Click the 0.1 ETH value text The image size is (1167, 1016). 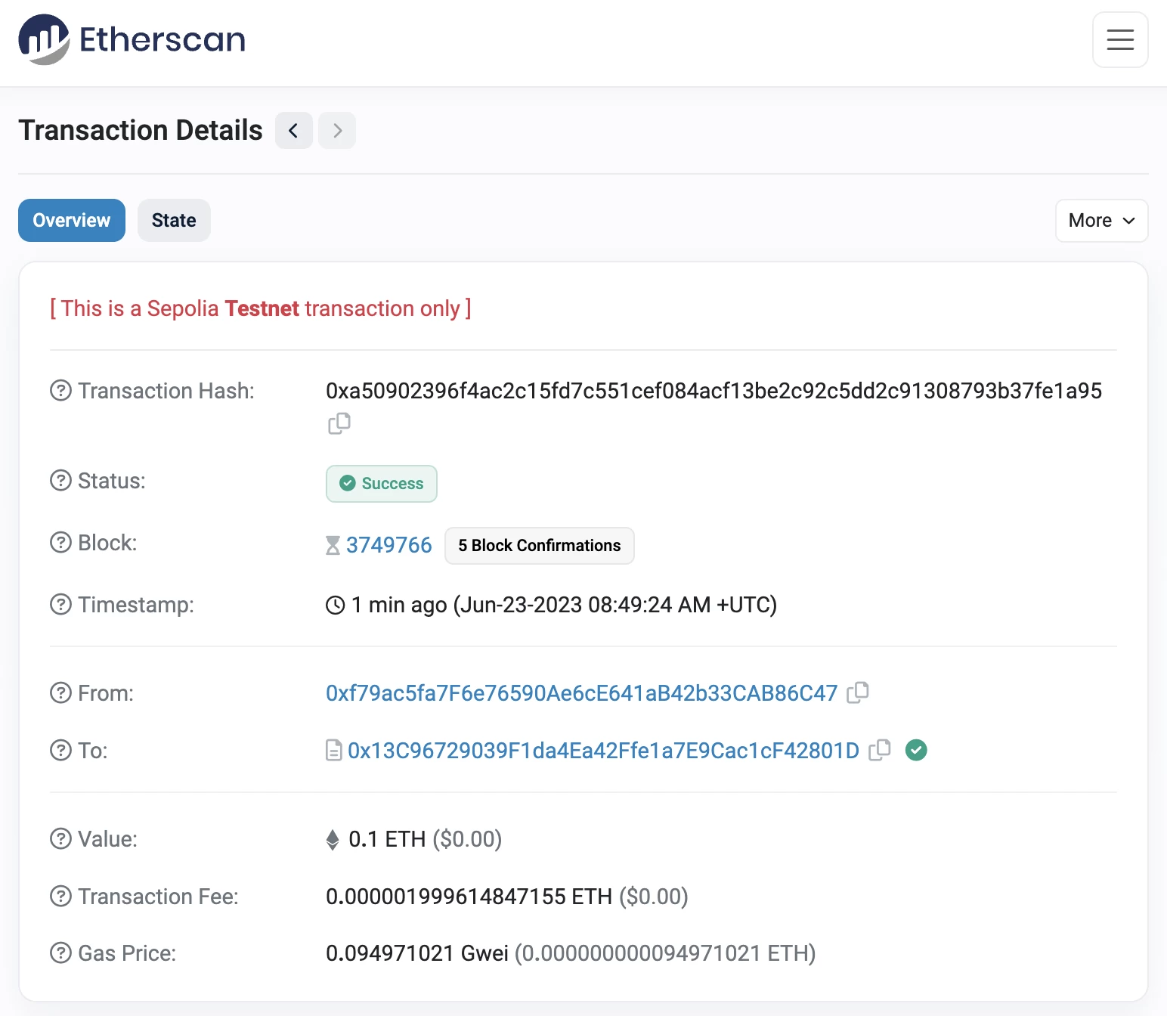point(387,839)
